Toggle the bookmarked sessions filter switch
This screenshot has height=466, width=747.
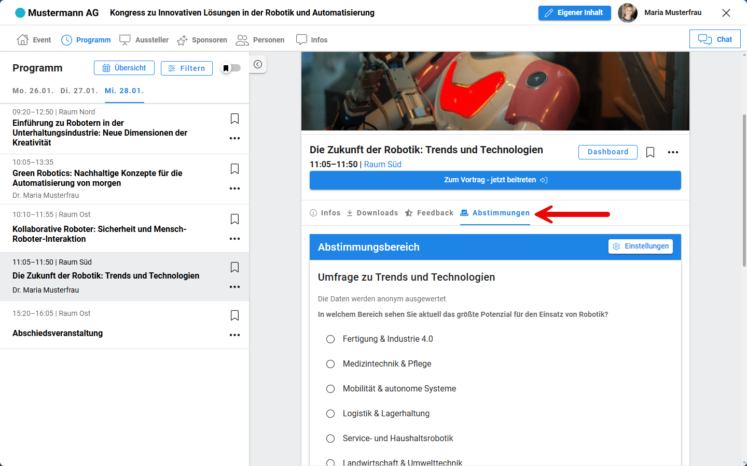pos(231,68)
